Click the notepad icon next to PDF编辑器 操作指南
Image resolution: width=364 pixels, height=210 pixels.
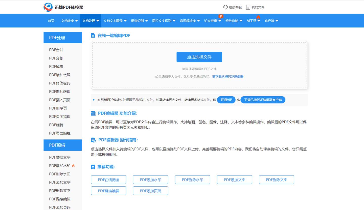93,140
